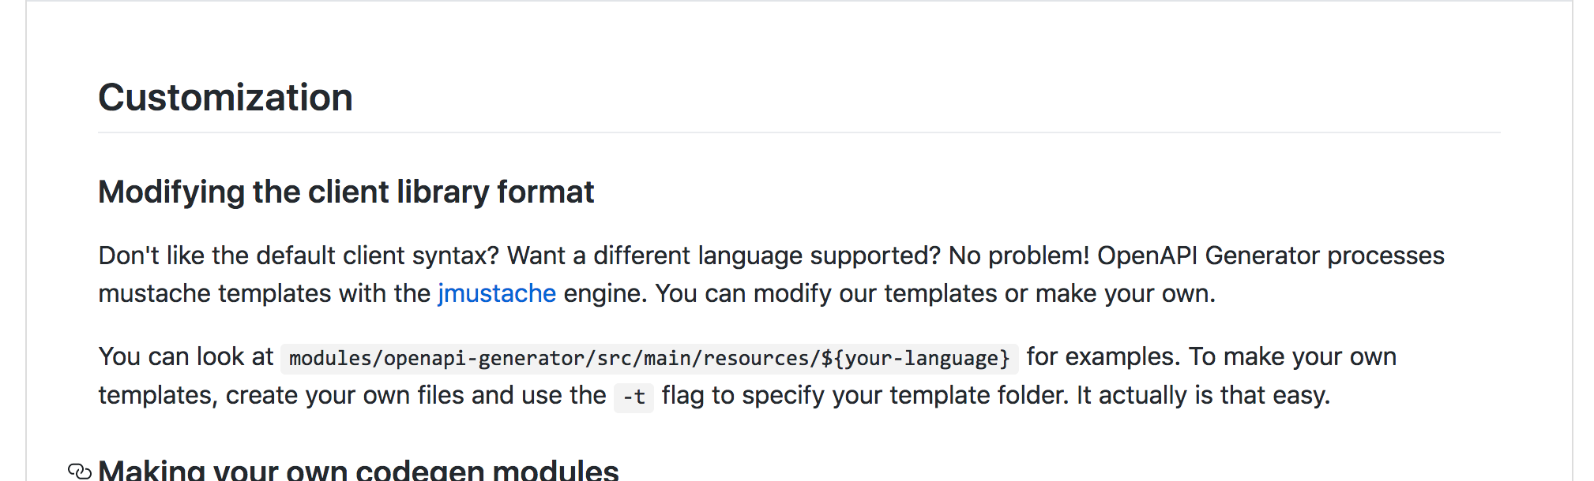
Task: Click the divider line below Customization
Action: pyautogui.click(x=798, y=132)
